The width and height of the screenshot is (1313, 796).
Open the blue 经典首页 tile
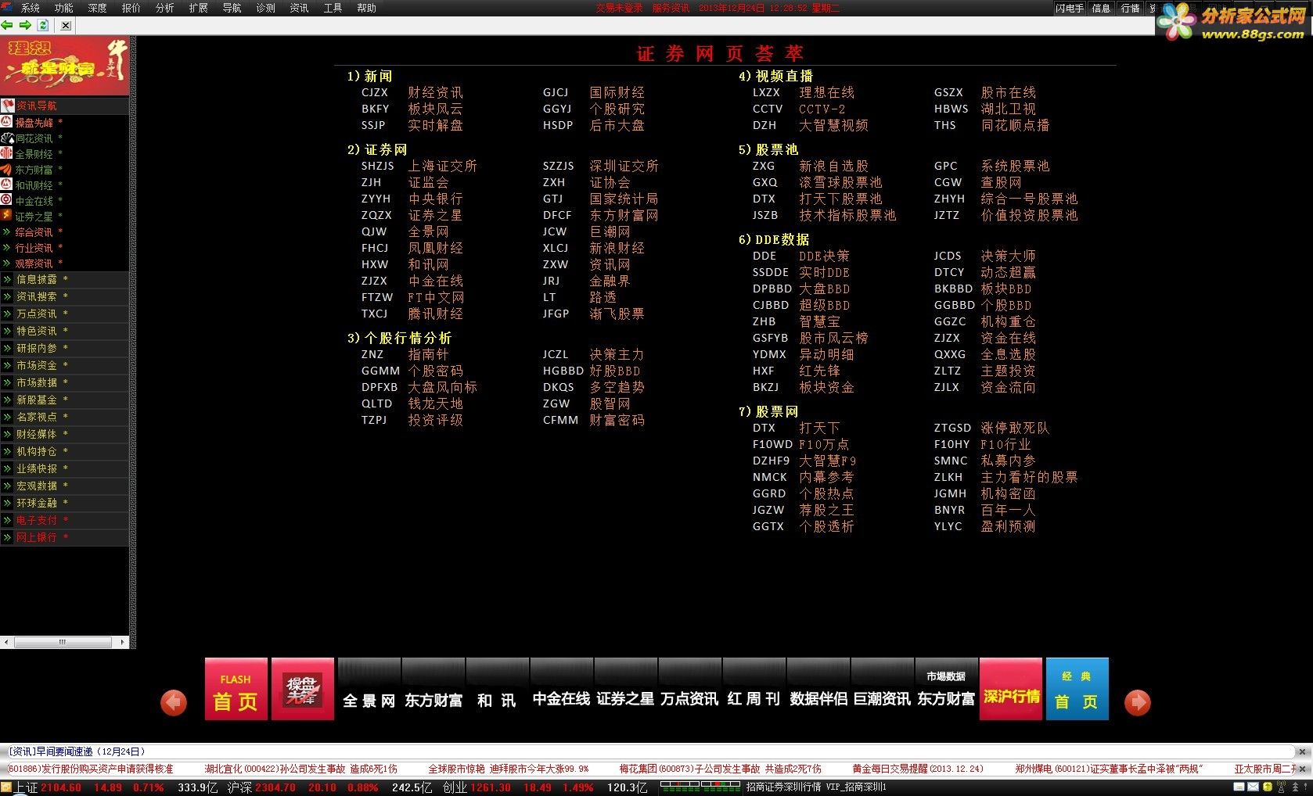pos(1077,689)
